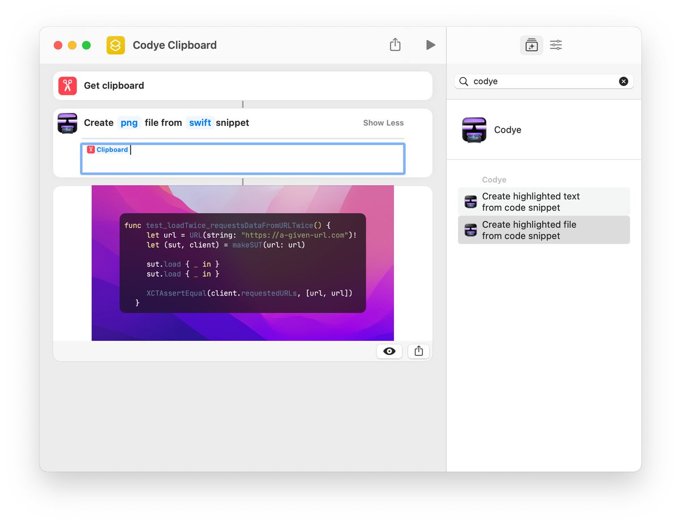The width and height of the screenshot is (681, 524).
Task: Select the Codye app in results
Action: pos(544,130)
